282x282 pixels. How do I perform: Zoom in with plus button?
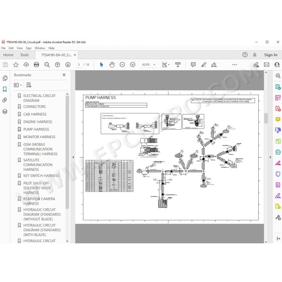tap(133, 64)
